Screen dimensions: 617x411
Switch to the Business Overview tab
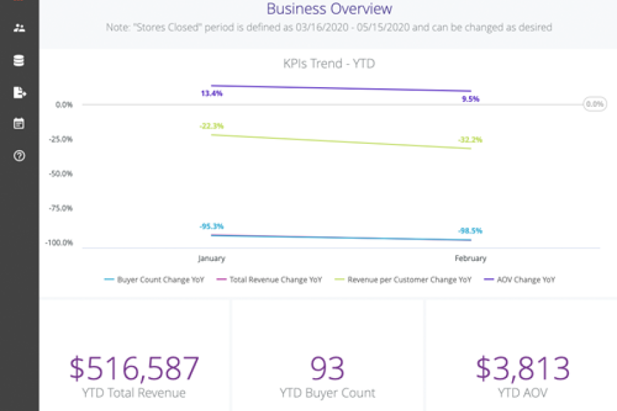329,8
